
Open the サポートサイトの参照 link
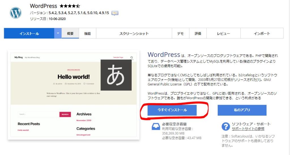tap(248, 129)
